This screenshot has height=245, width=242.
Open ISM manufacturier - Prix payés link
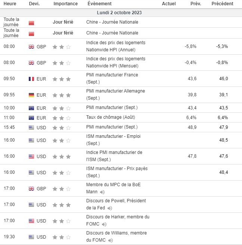[x=117, y=169]
